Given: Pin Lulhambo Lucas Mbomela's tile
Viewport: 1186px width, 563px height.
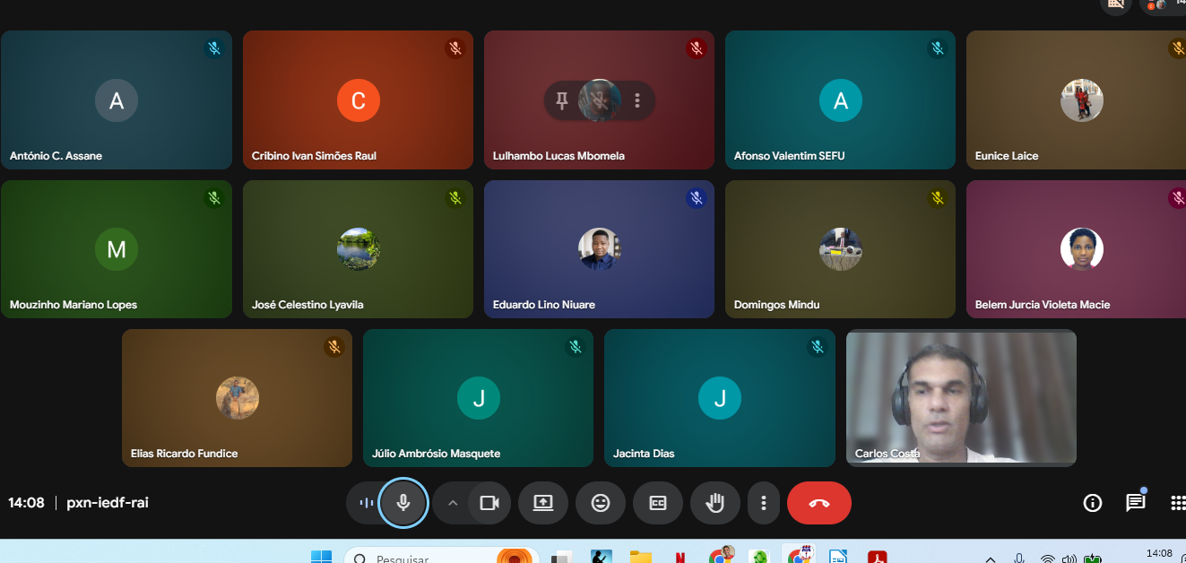Looking at the screenshot, I should tap(562, 100).
